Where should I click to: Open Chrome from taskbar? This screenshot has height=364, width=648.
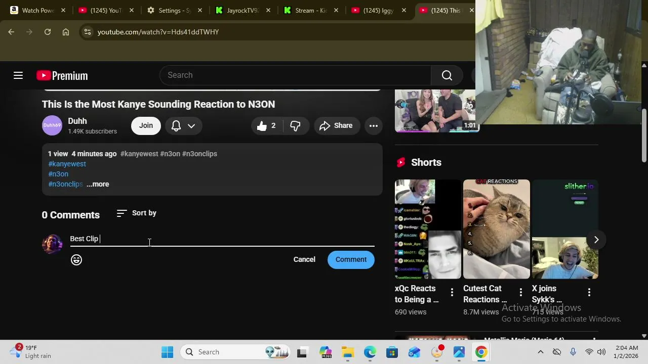click(x=481, y=352)
